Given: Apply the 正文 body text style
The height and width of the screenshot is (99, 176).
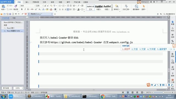Looking at the screenshot, I should [90, 8].
